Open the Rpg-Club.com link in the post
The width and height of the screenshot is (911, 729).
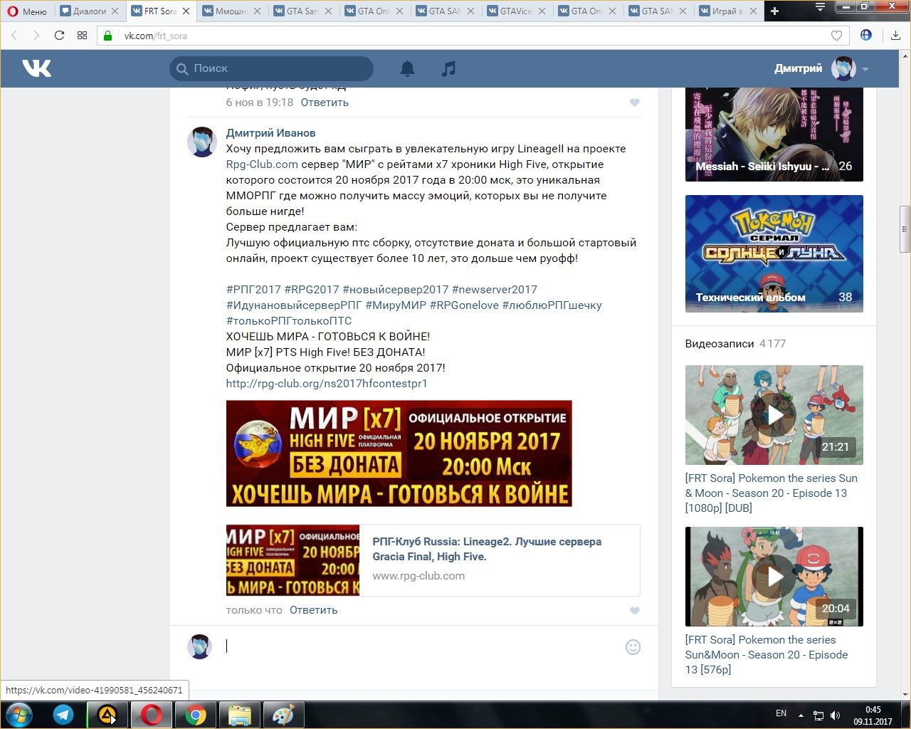click(262, 164)
